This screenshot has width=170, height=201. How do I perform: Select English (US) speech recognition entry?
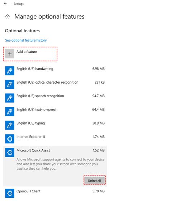point(40,96)
